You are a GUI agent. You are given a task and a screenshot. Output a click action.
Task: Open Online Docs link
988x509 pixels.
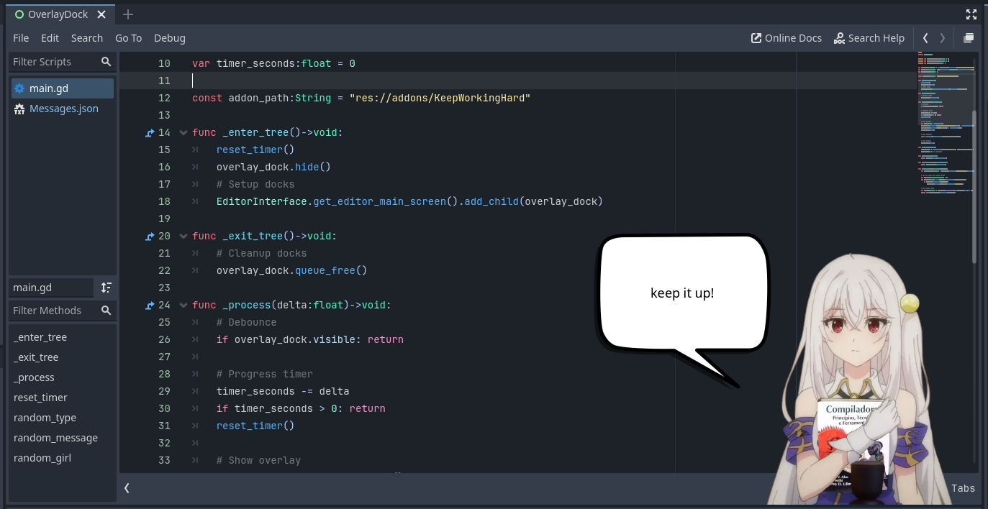786,38
